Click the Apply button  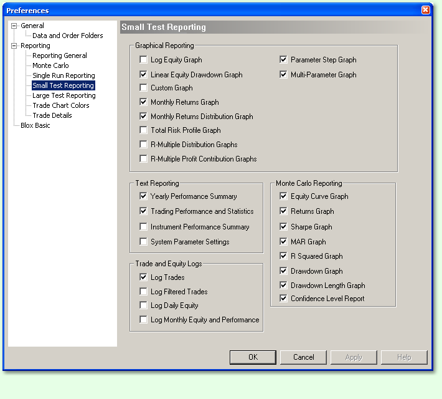coord(354,357)
